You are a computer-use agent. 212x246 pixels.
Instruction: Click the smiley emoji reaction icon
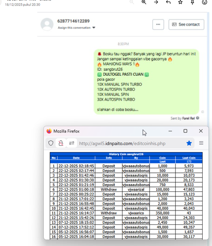coord(205,2)
